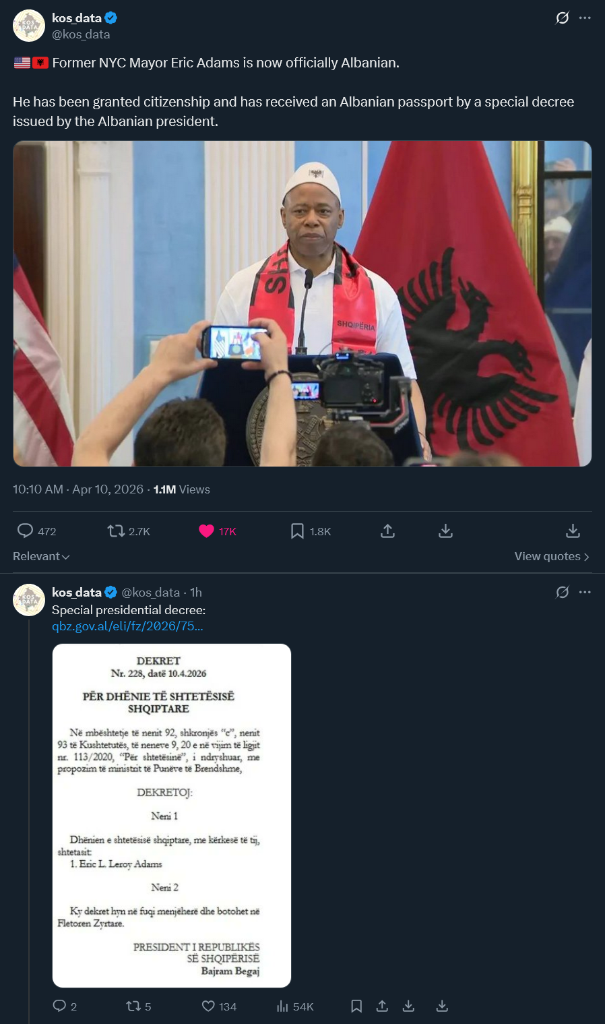Open the three-dot menu on main post
The height and width of the screenshot is (1024, 605).
585,18
